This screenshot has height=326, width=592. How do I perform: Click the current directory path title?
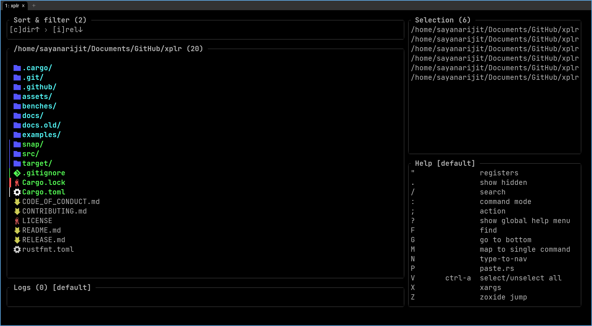[x=108, y=49]
